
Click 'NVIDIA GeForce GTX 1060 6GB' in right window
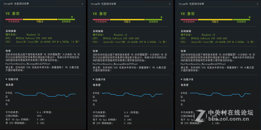209,38
